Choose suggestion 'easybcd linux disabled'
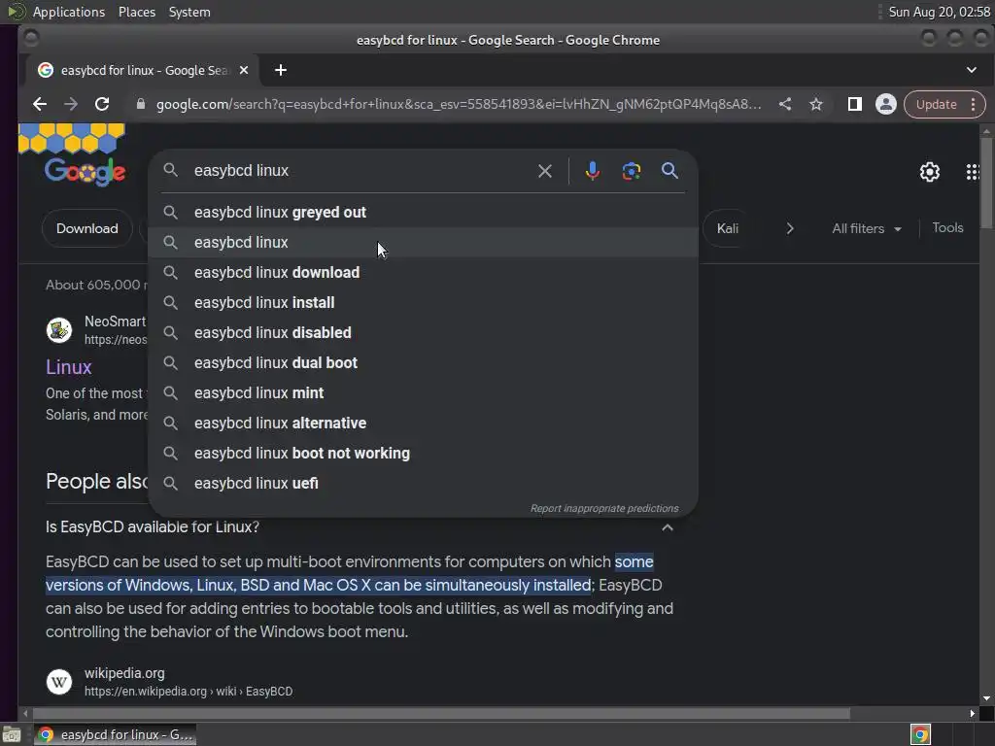This screenshot has height=746, width=995. pyautogui.click(x=423, y=332)
